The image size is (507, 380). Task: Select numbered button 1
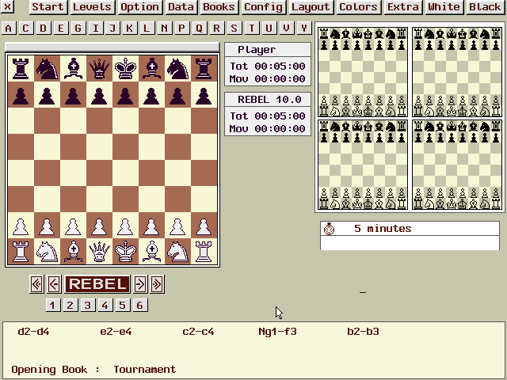pyautogui.click(x=53, y=305)
